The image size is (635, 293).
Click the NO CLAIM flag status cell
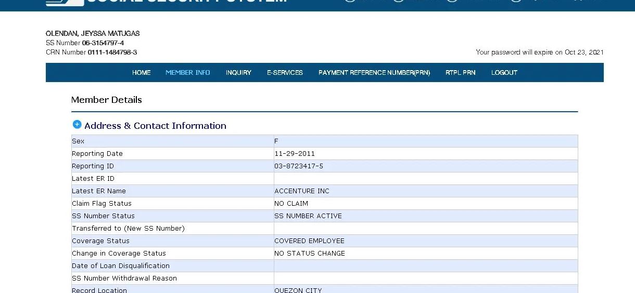pos(291,204)
